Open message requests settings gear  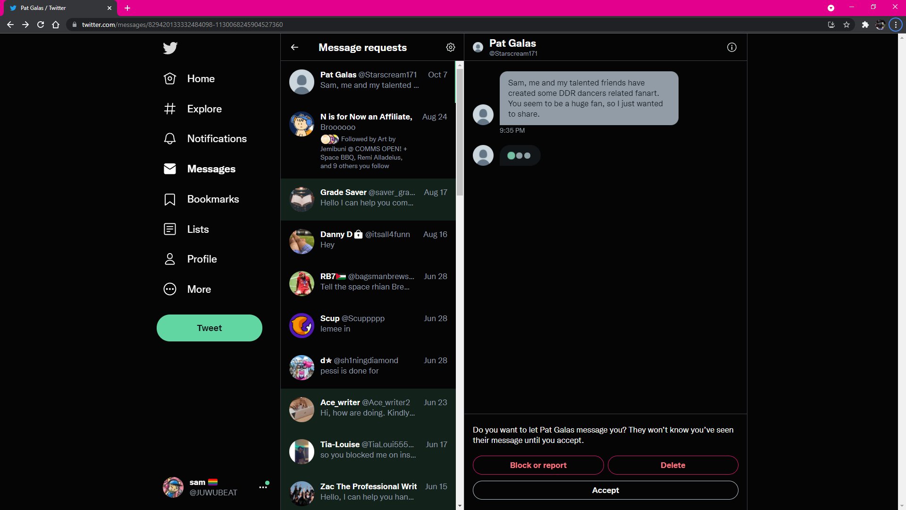point(450,47)
